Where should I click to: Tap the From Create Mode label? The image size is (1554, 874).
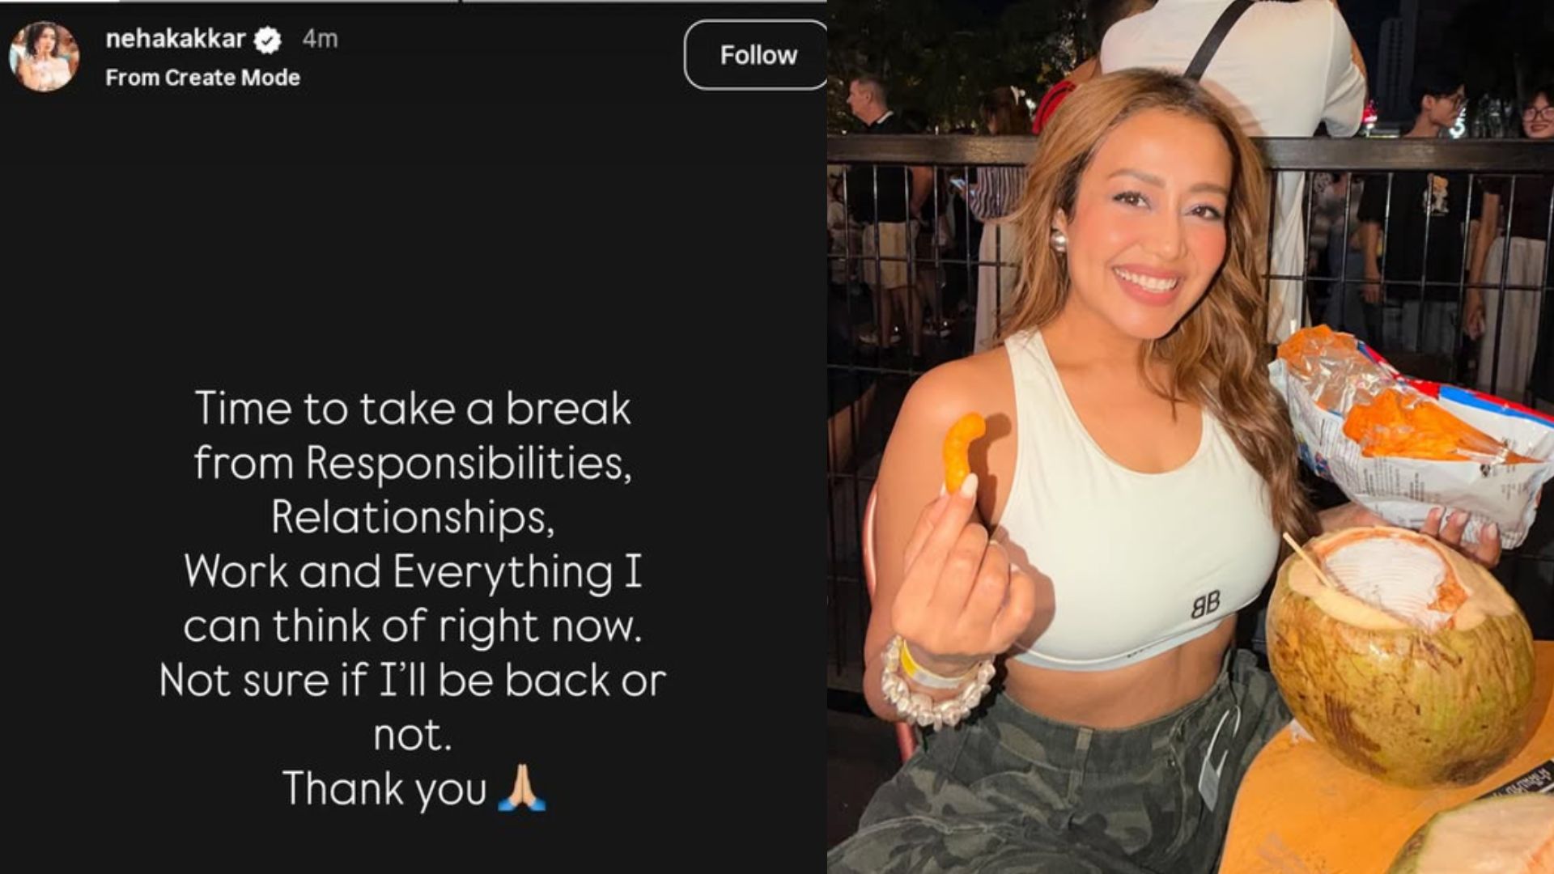(202, 78)
